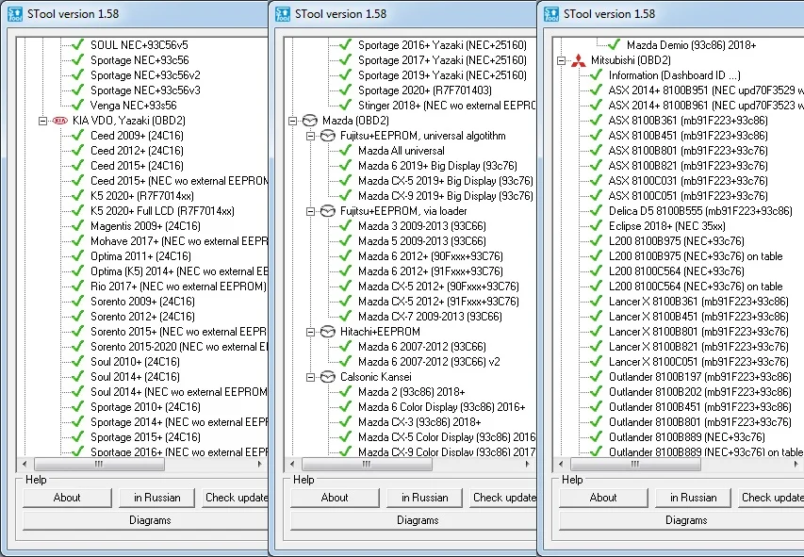The image size is (804, 557).
Task: Select ASX 8100B361 (mb91F223+93c86)
Action: coord(688,121)
